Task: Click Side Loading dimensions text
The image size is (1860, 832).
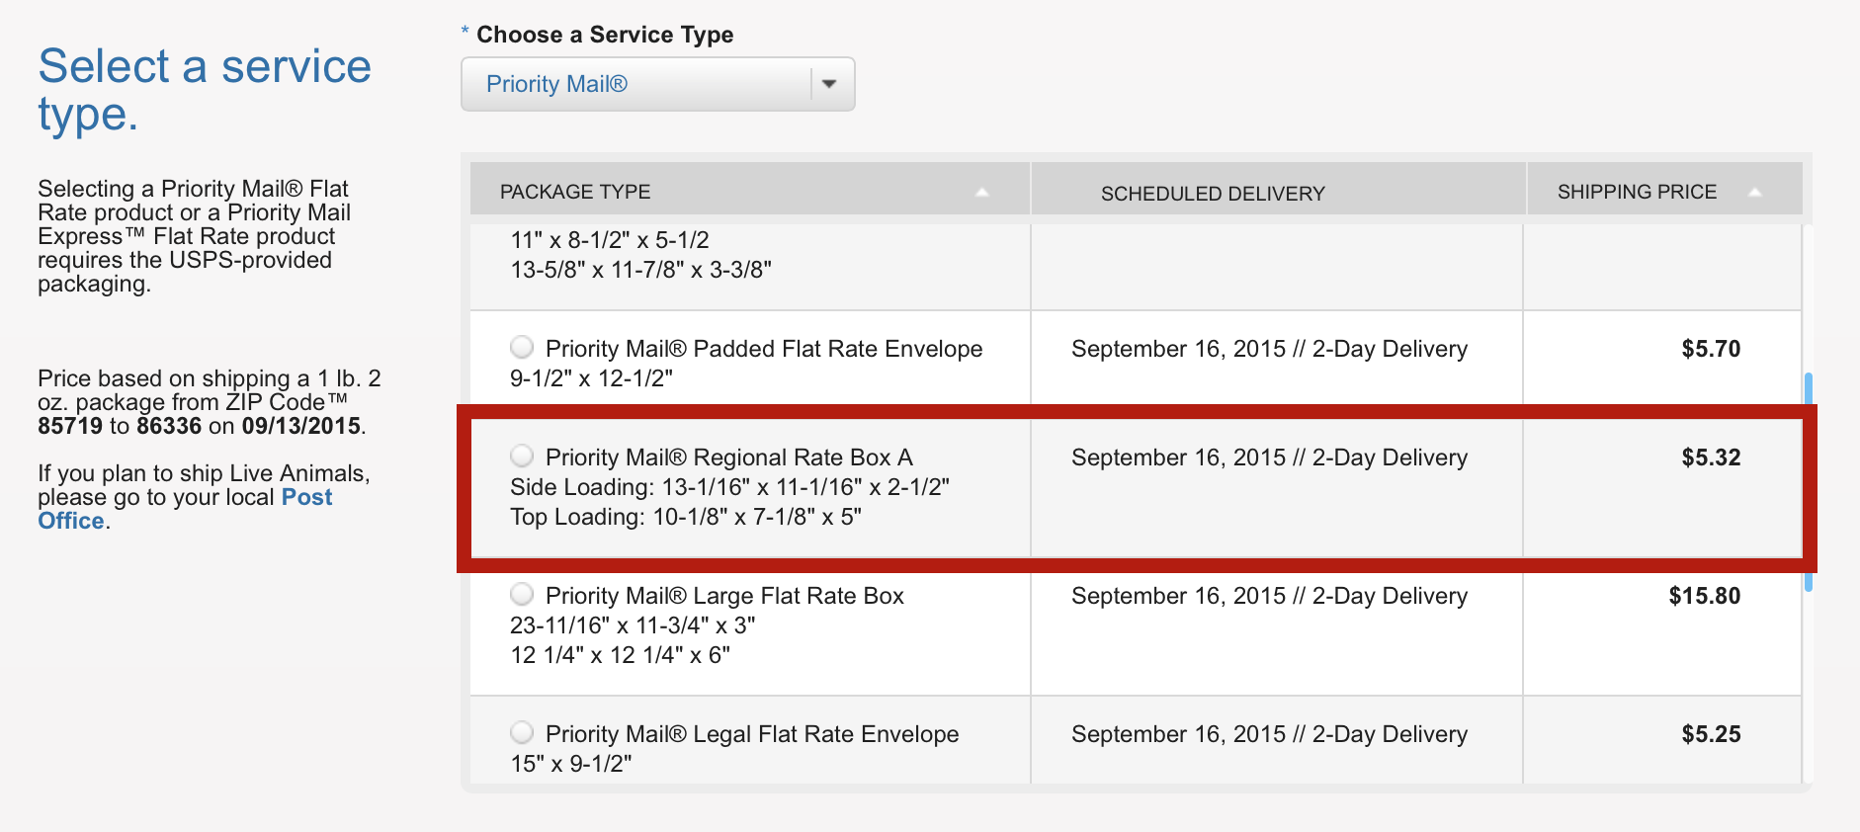Action: pos(729,487)
